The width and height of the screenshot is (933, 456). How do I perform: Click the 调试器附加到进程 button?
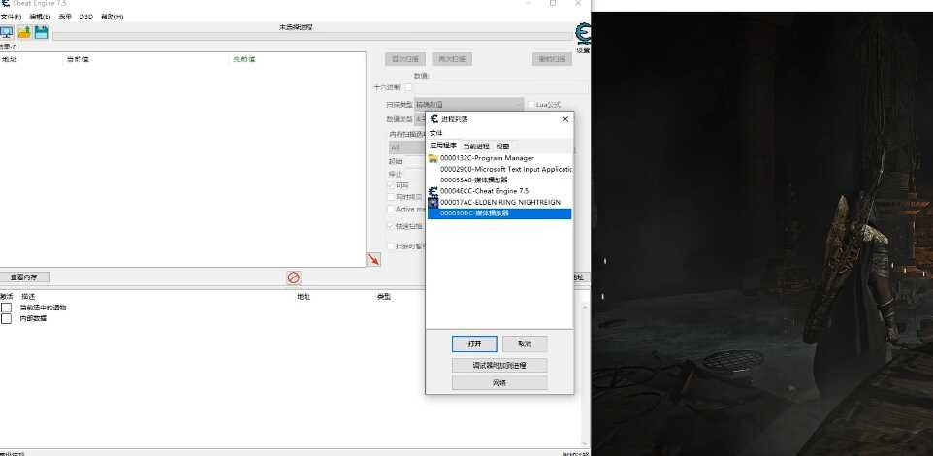coord(499,365)
